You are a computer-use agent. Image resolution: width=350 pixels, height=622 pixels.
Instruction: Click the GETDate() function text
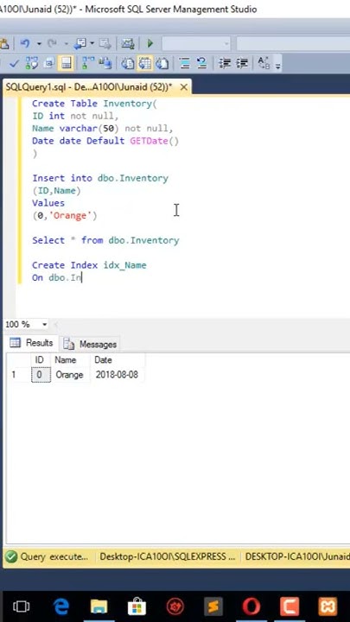click(154, 141)
